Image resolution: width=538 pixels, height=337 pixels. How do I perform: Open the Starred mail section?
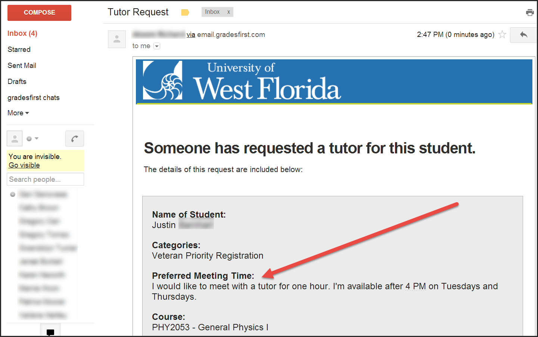[19, 49]
